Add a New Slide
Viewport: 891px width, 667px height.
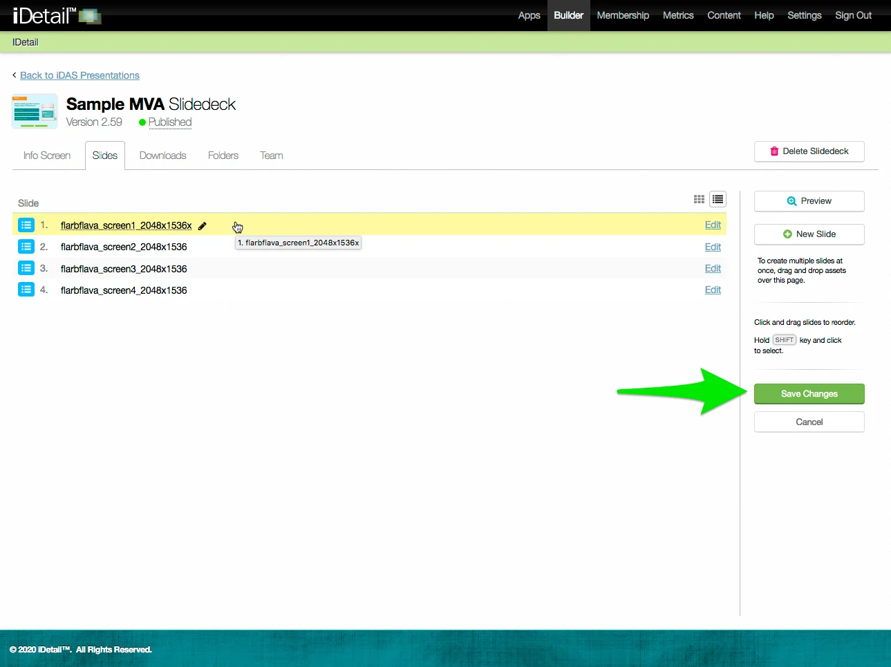[809, 234]
